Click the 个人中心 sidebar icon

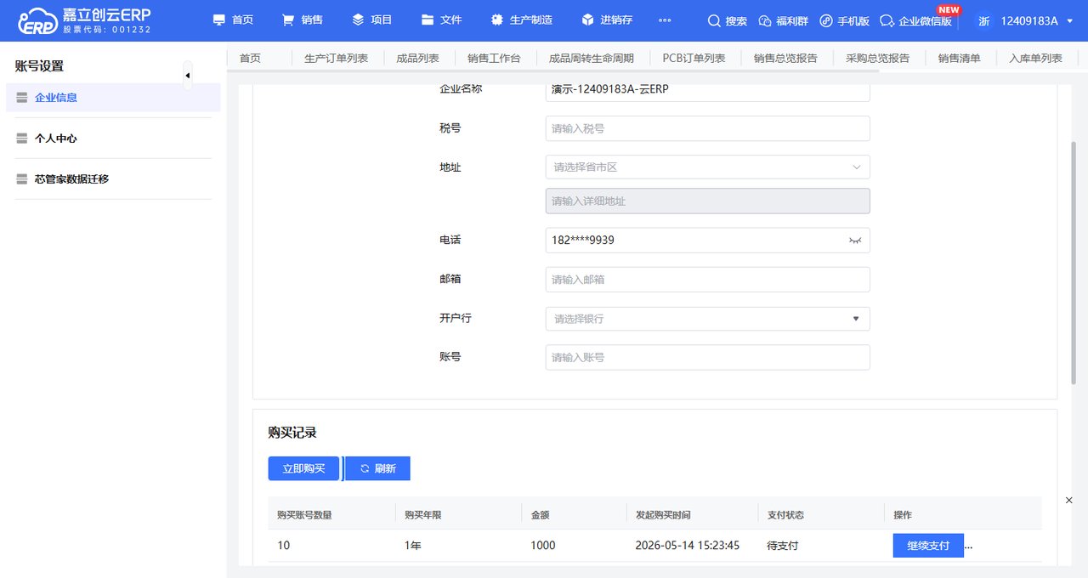(22, 139)
